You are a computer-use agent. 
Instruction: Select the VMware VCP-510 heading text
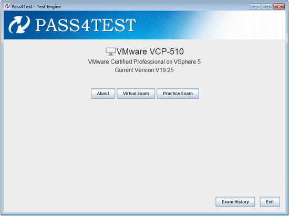[150, 52]
